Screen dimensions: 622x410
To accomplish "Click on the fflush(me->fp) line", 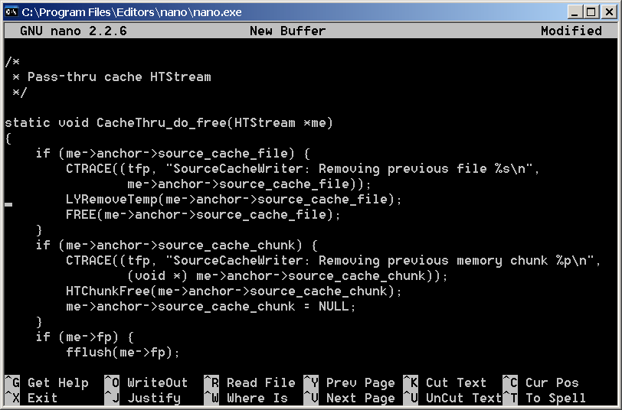I will pos(123,353).
